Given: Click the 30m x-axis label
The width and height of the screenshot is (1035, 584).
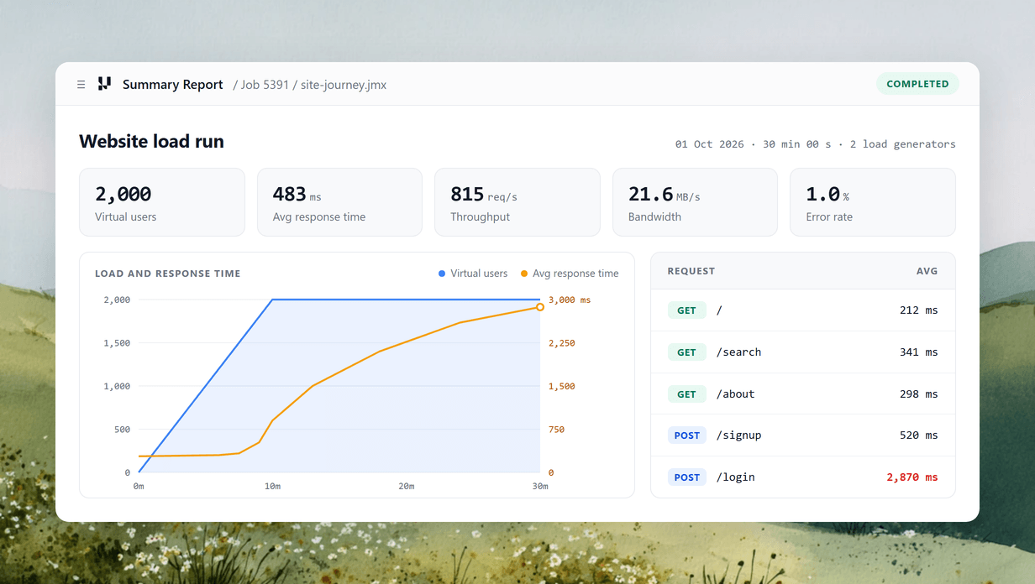Looking at the screenshot, I should point(540,487).
